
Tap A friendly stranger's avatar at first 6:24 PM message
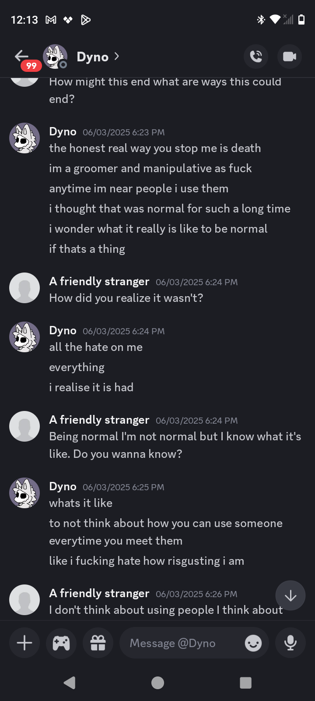click(24, 288)
